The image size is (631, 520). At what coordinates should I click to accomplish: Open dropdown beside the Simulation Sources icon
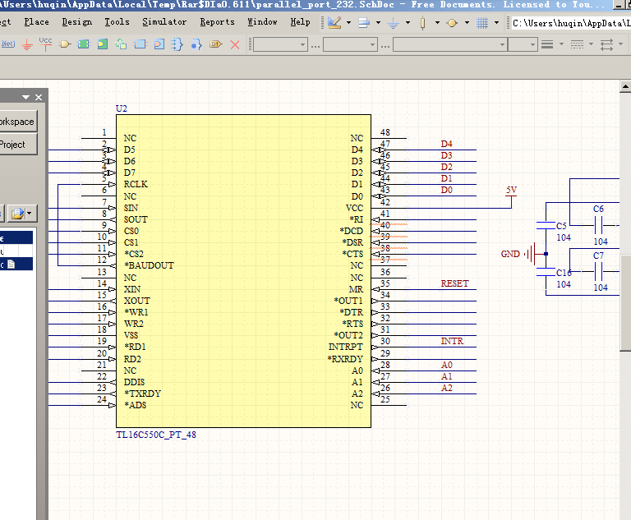point(467,23)
